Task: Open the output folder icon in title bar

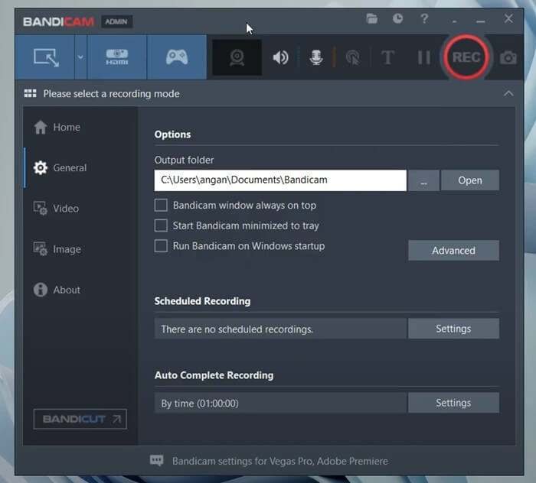Action: [371, 18]
